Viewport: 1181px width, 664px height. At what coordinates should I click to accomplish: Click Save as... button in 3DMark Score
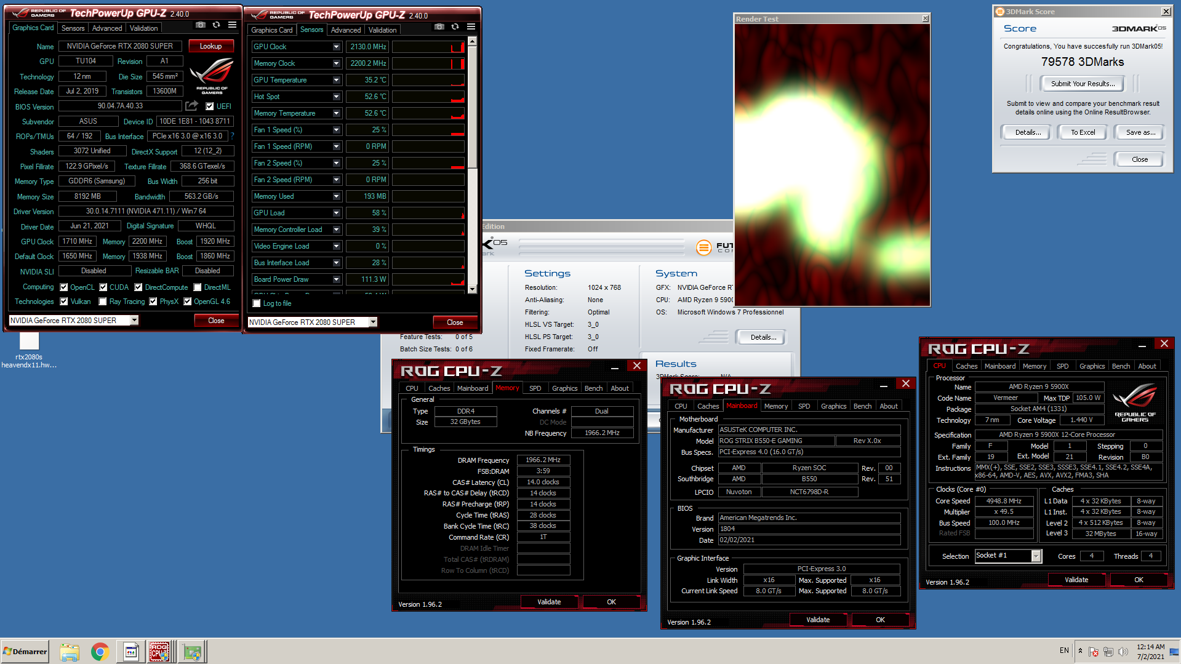point(1140,132)
